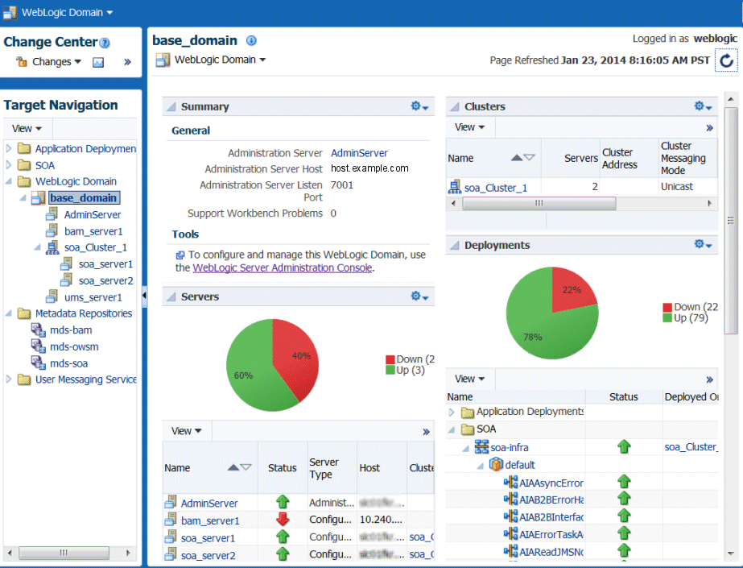
Task: Click the mds-soa repository icon
Action: pyautogui.click(x=39, y=363)
